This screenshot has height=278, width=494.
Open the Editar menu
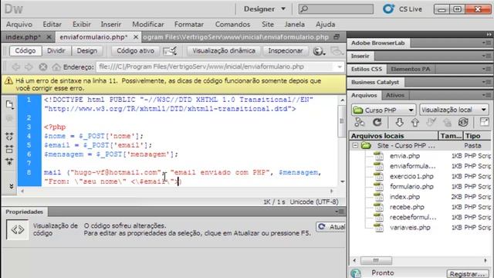click(x=52, y=24)
